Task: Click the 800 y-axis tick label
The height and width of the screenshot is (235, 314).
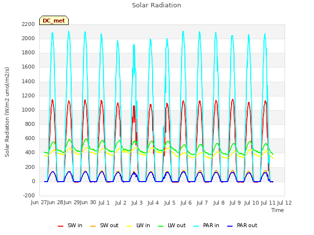Action: 30,124
